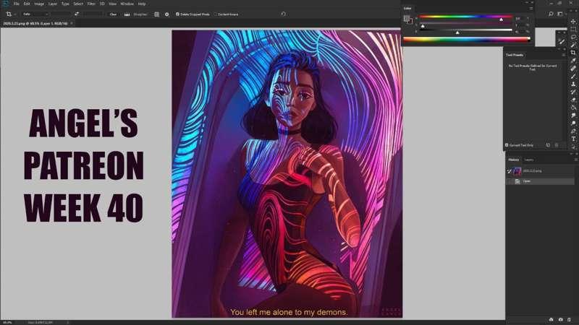Open the Select menu

click(78, 4)
